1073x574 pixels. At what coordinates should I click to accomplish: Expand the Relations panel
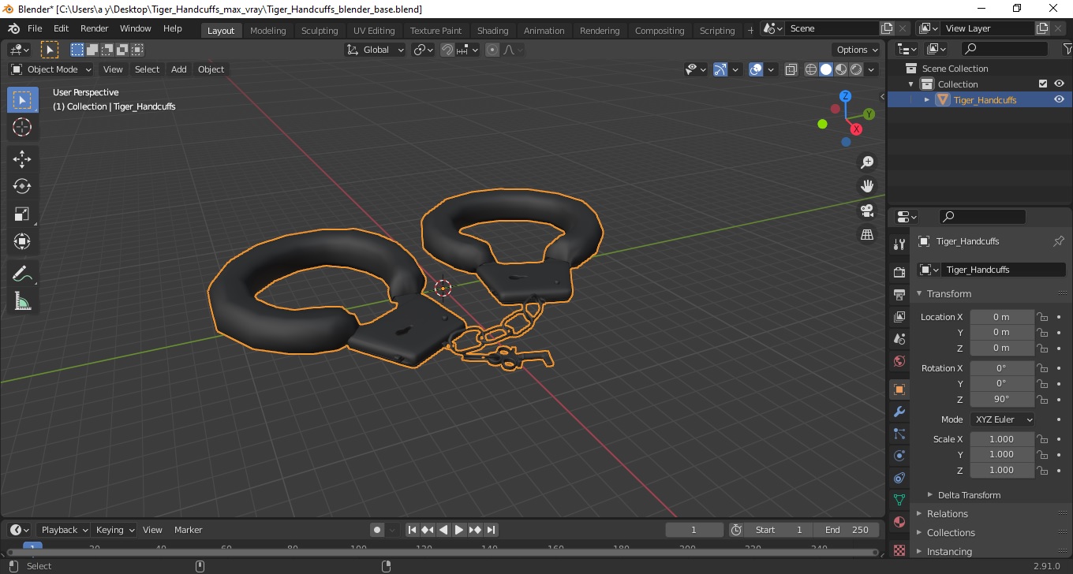(947, 513)
